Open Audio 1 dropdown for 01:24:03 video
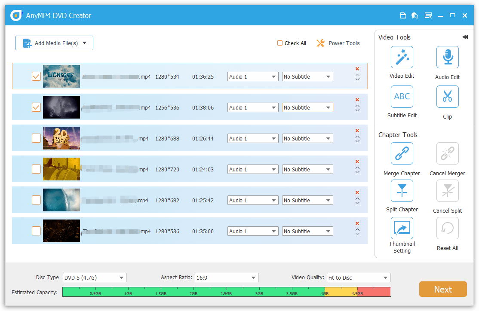Viewport: 479px width, 311px height. tap(253, 169)
